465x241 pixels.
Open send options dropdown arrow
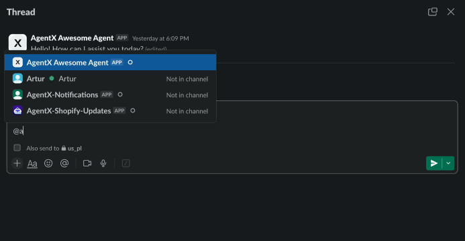click(x=448, y=163)
